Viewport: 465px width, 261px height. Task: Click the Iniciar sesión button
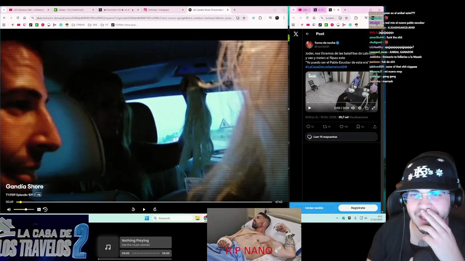tap(314, 208)
